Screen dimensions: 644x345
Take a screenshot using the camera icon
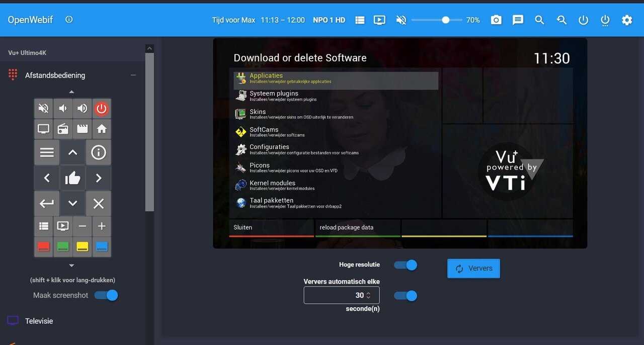[x=496, y=20]
